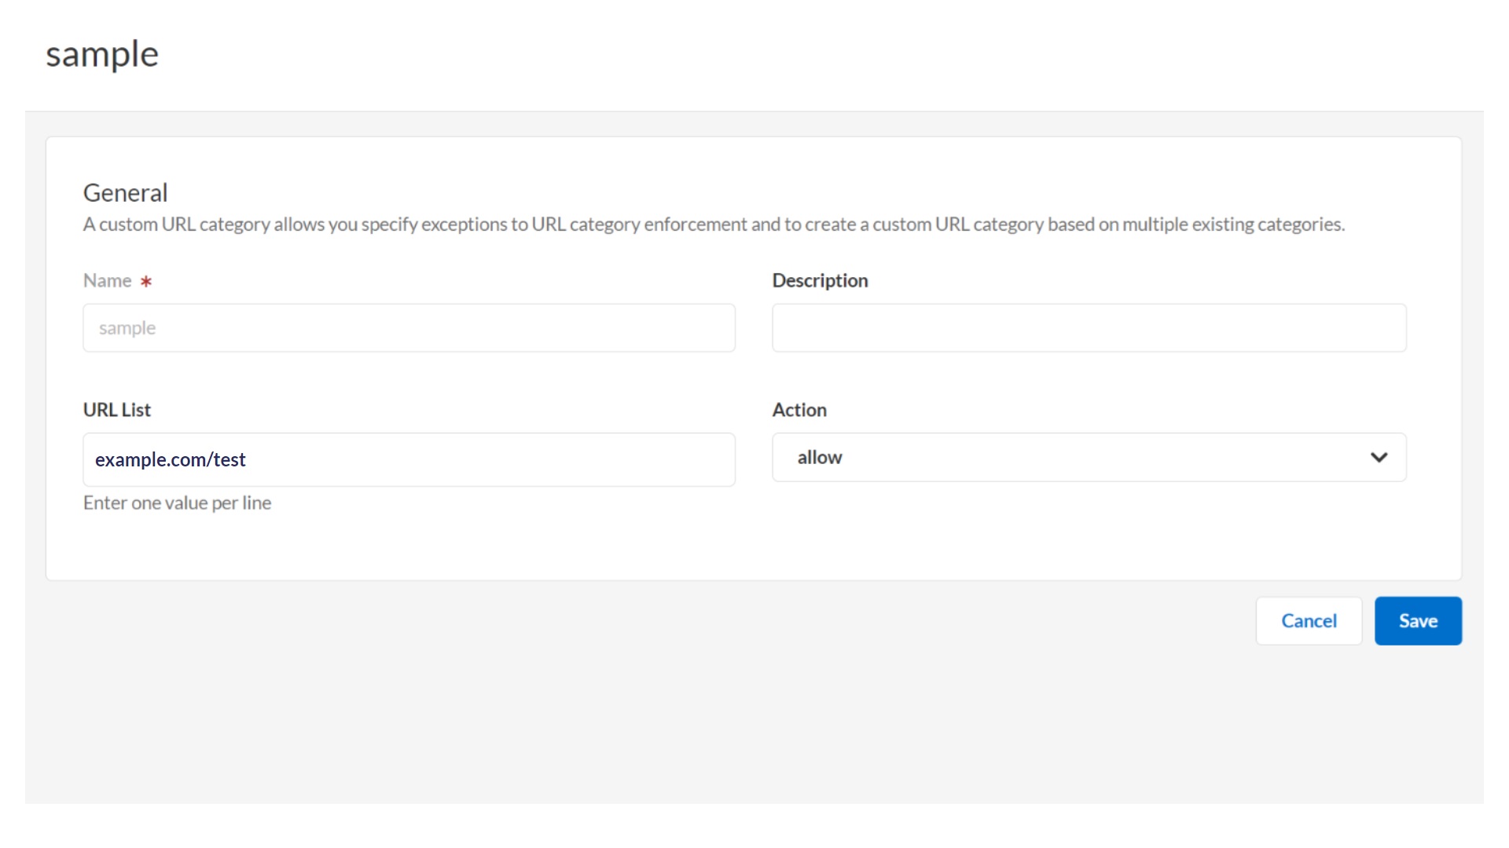Click the allow value in Action
The image size is (1509, 848).
pos(819,457)
